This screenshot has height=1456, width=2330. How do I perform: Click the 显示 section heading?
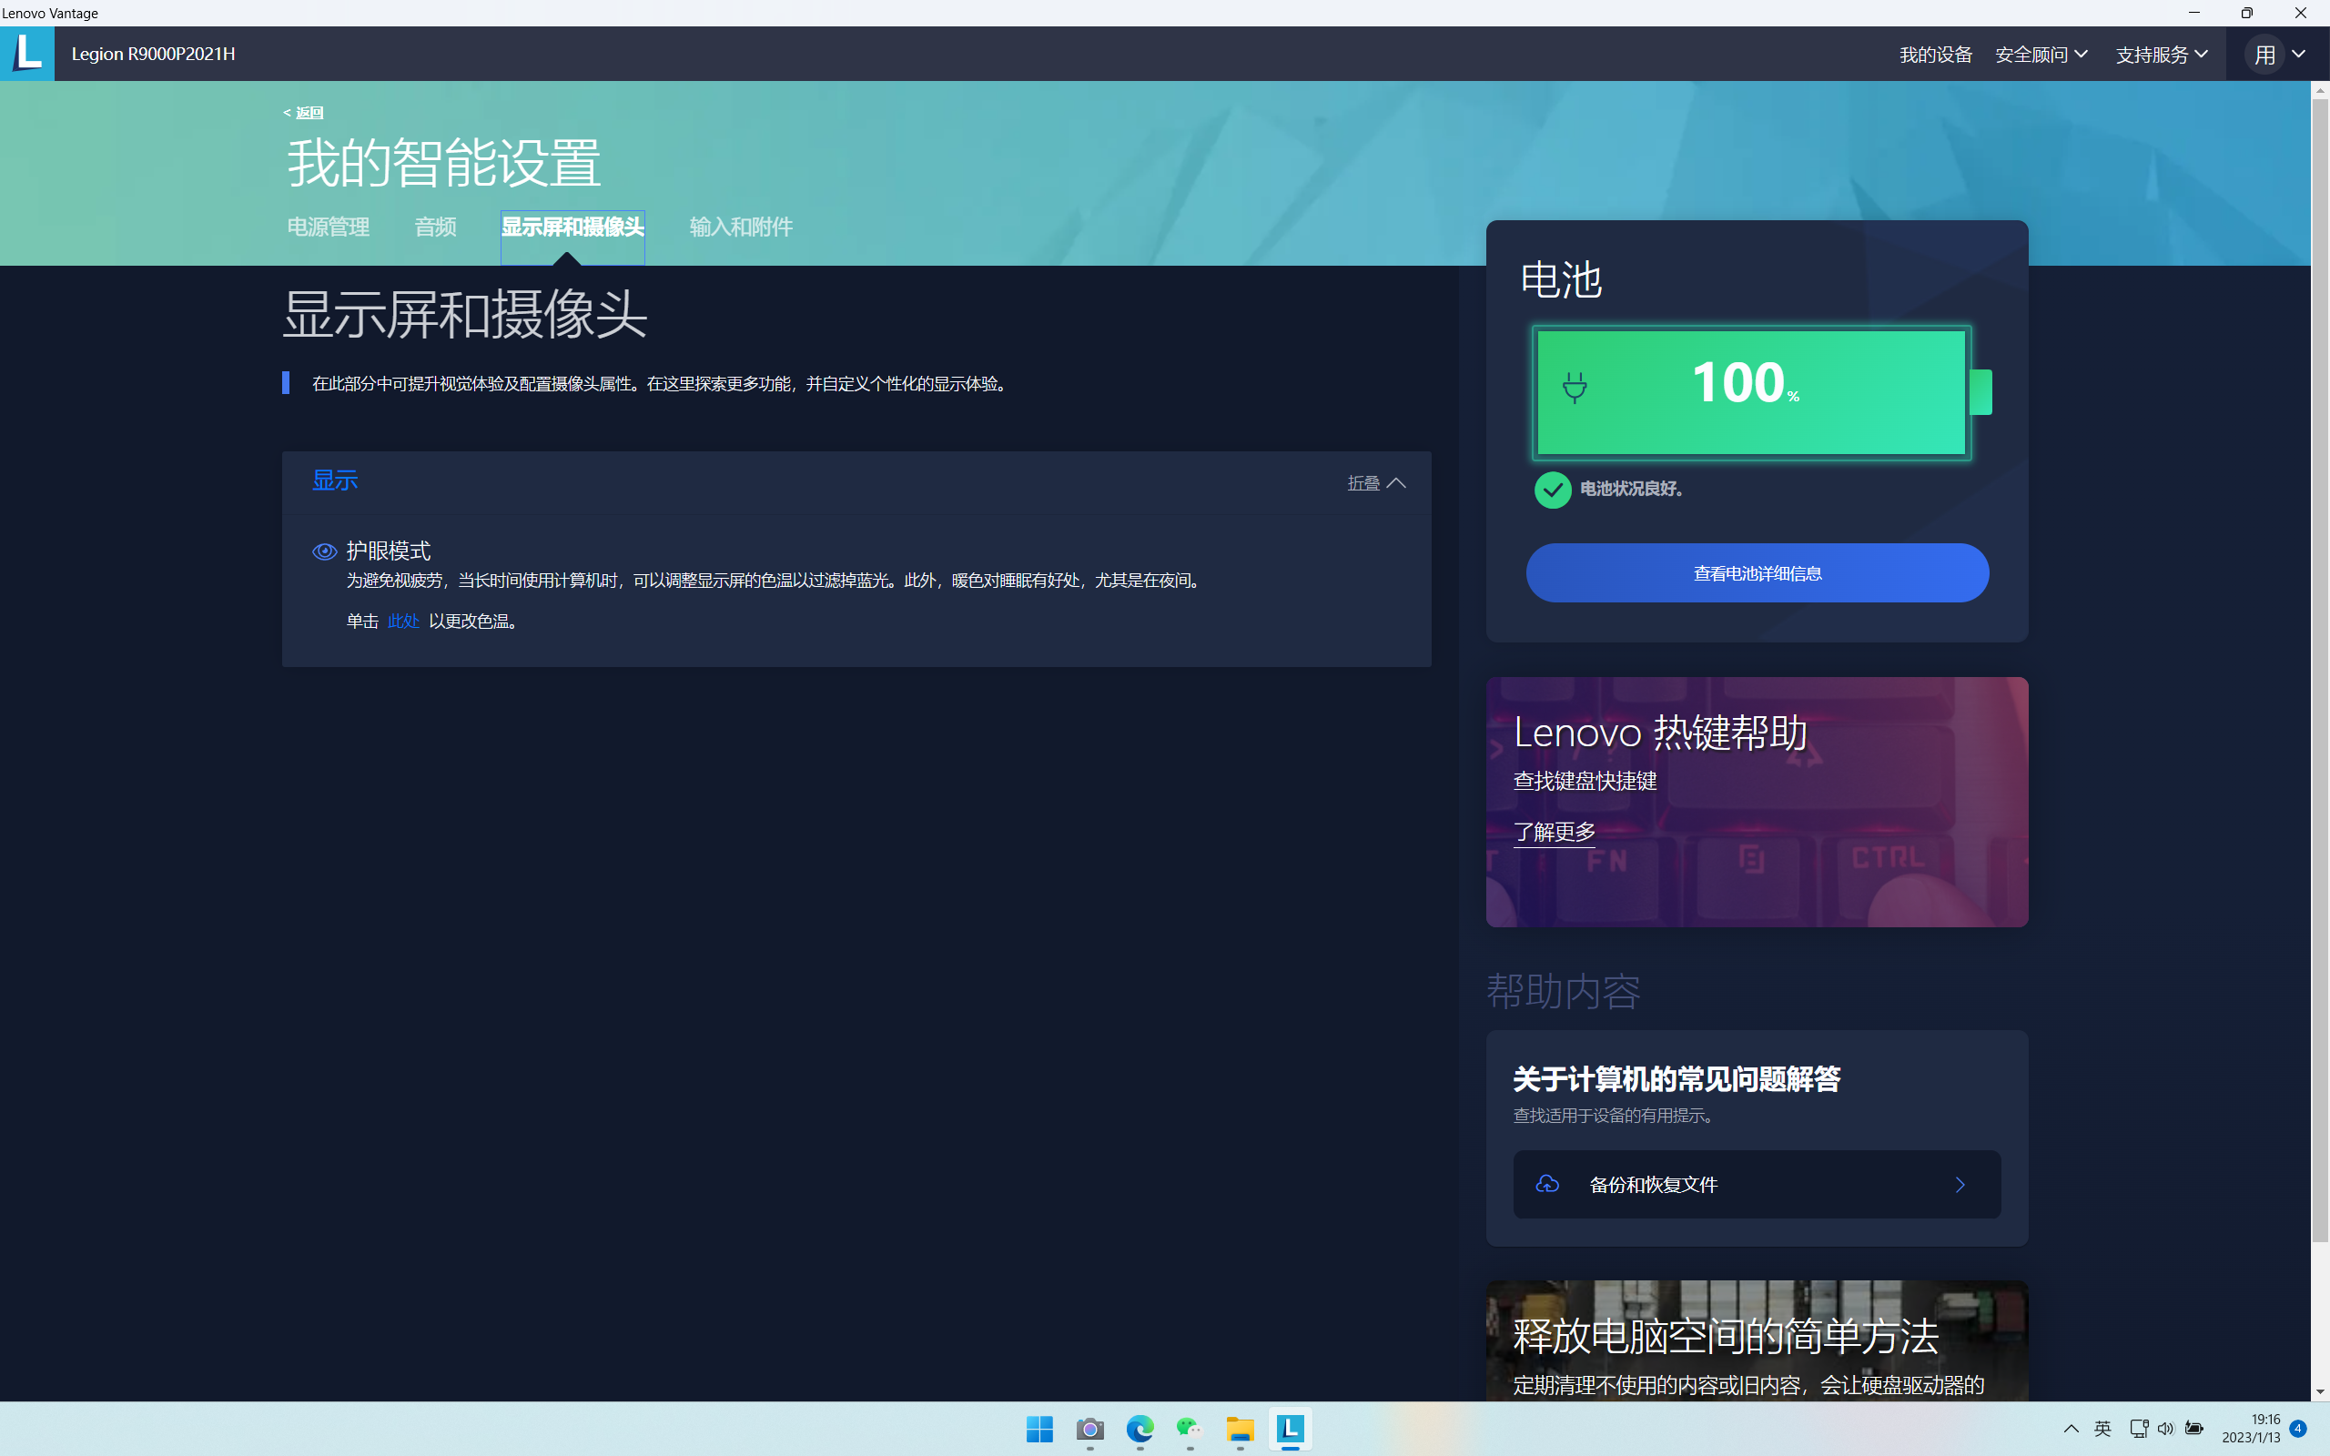tap(335, 480)
